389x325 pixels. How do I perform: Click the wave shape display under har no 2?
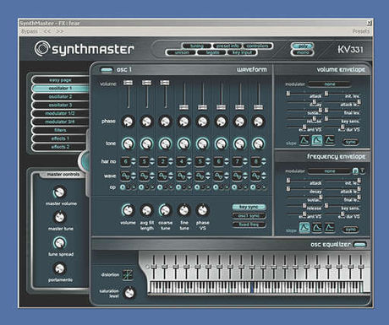pyautogui.click(x=162, y=176)
